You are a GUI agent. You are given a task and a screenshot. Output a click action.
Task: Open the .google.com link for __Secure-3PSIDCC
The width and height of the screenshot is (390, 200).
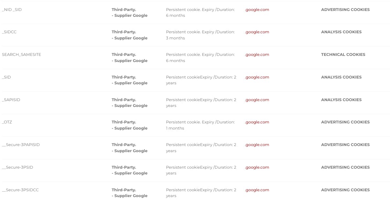[x=257, y=190]
